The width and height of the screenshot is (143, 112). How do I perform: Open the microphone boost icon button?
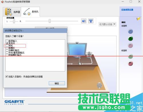pos(91,21)
